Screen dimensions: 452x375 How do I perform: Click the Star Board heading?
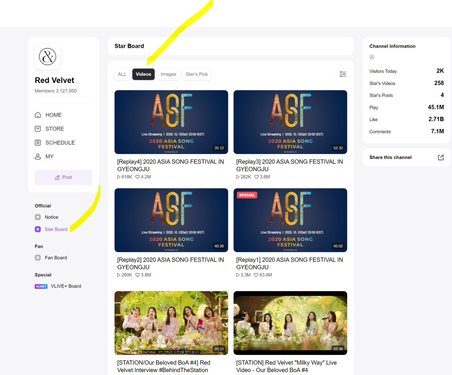pyautogui.click(x=129, y=46)
